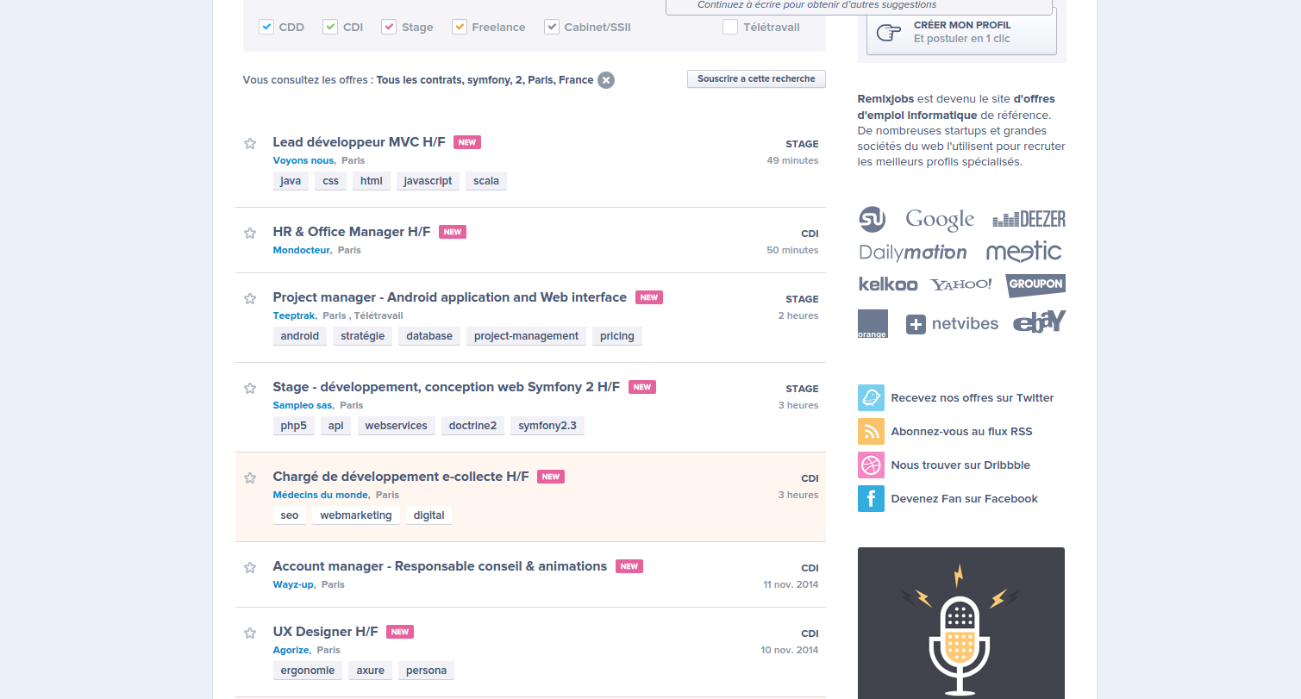Enable the Télétravail checkbox

pyautogui.click(x=730, y=27)
